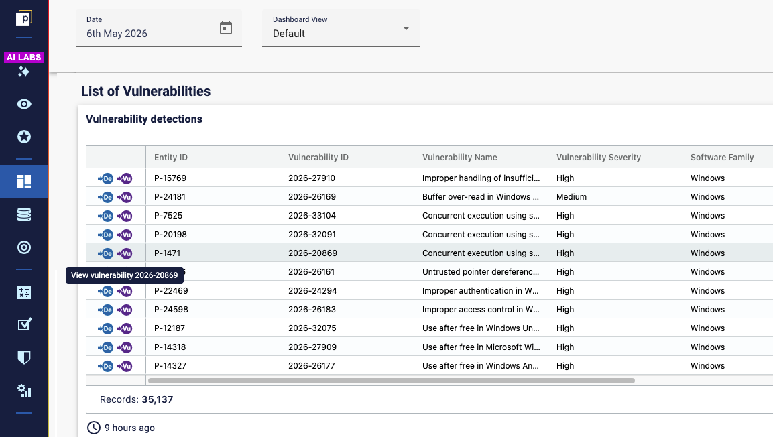Select vulnerability ID 2026-33104
Screen dimensions: 773x437
click(312, 215)
